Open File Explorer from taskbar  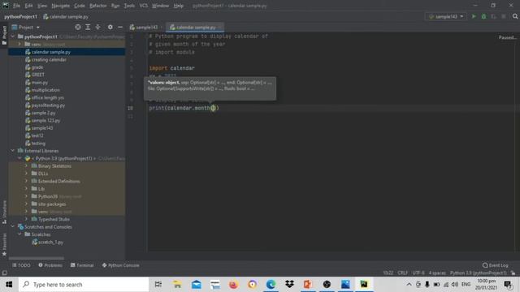(177, 285)
